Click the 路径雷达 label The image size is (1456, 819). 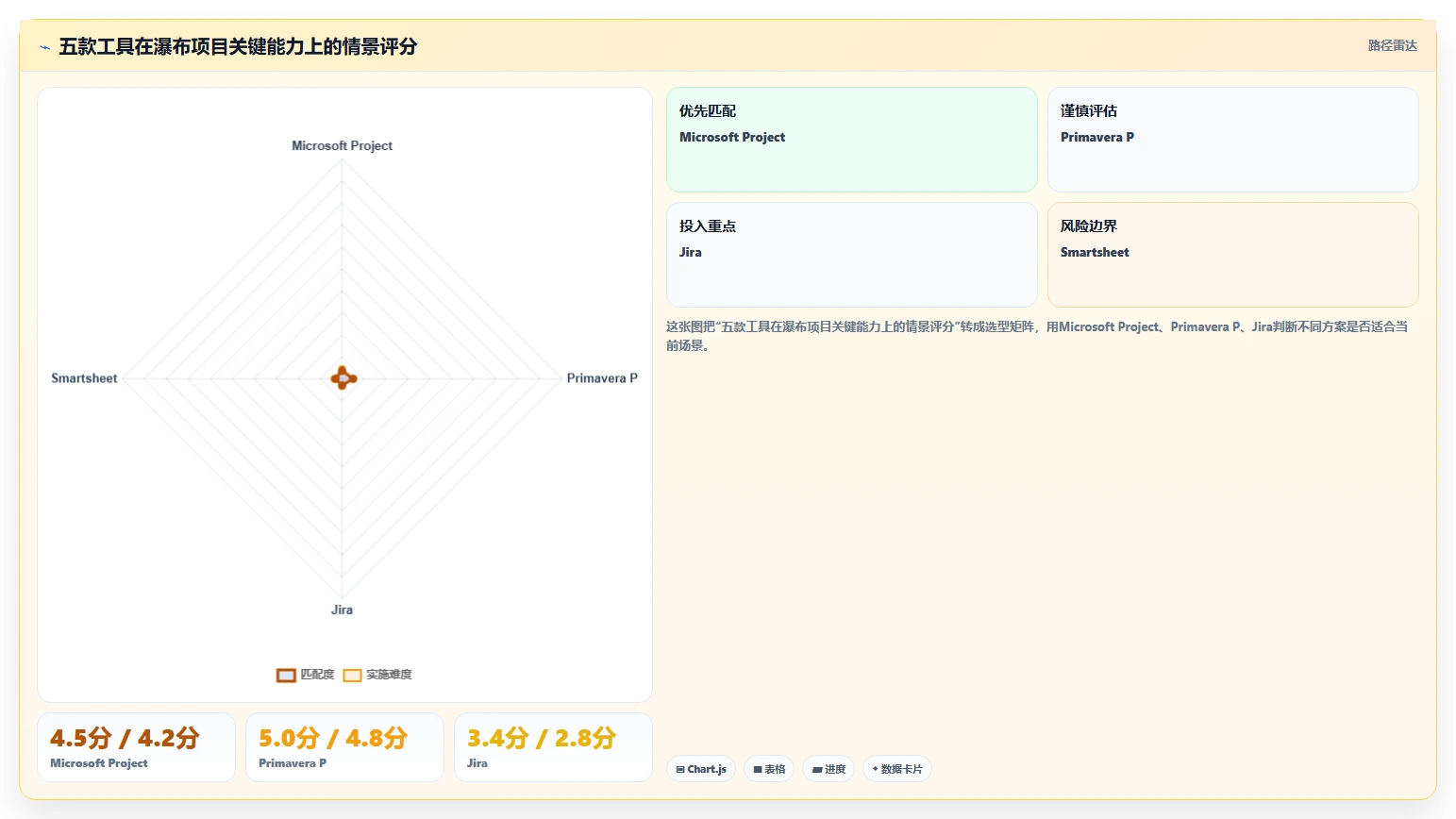pos(1392,45)
